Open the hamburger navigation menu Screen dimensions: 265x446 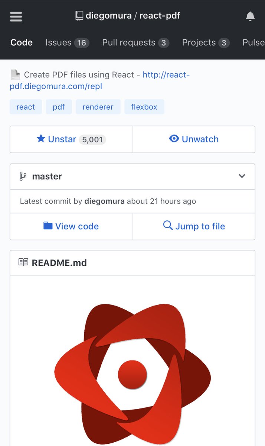click(16, 16)
